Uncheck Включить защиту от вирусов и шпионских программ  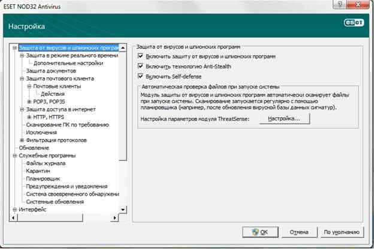(x=141, y=56)
